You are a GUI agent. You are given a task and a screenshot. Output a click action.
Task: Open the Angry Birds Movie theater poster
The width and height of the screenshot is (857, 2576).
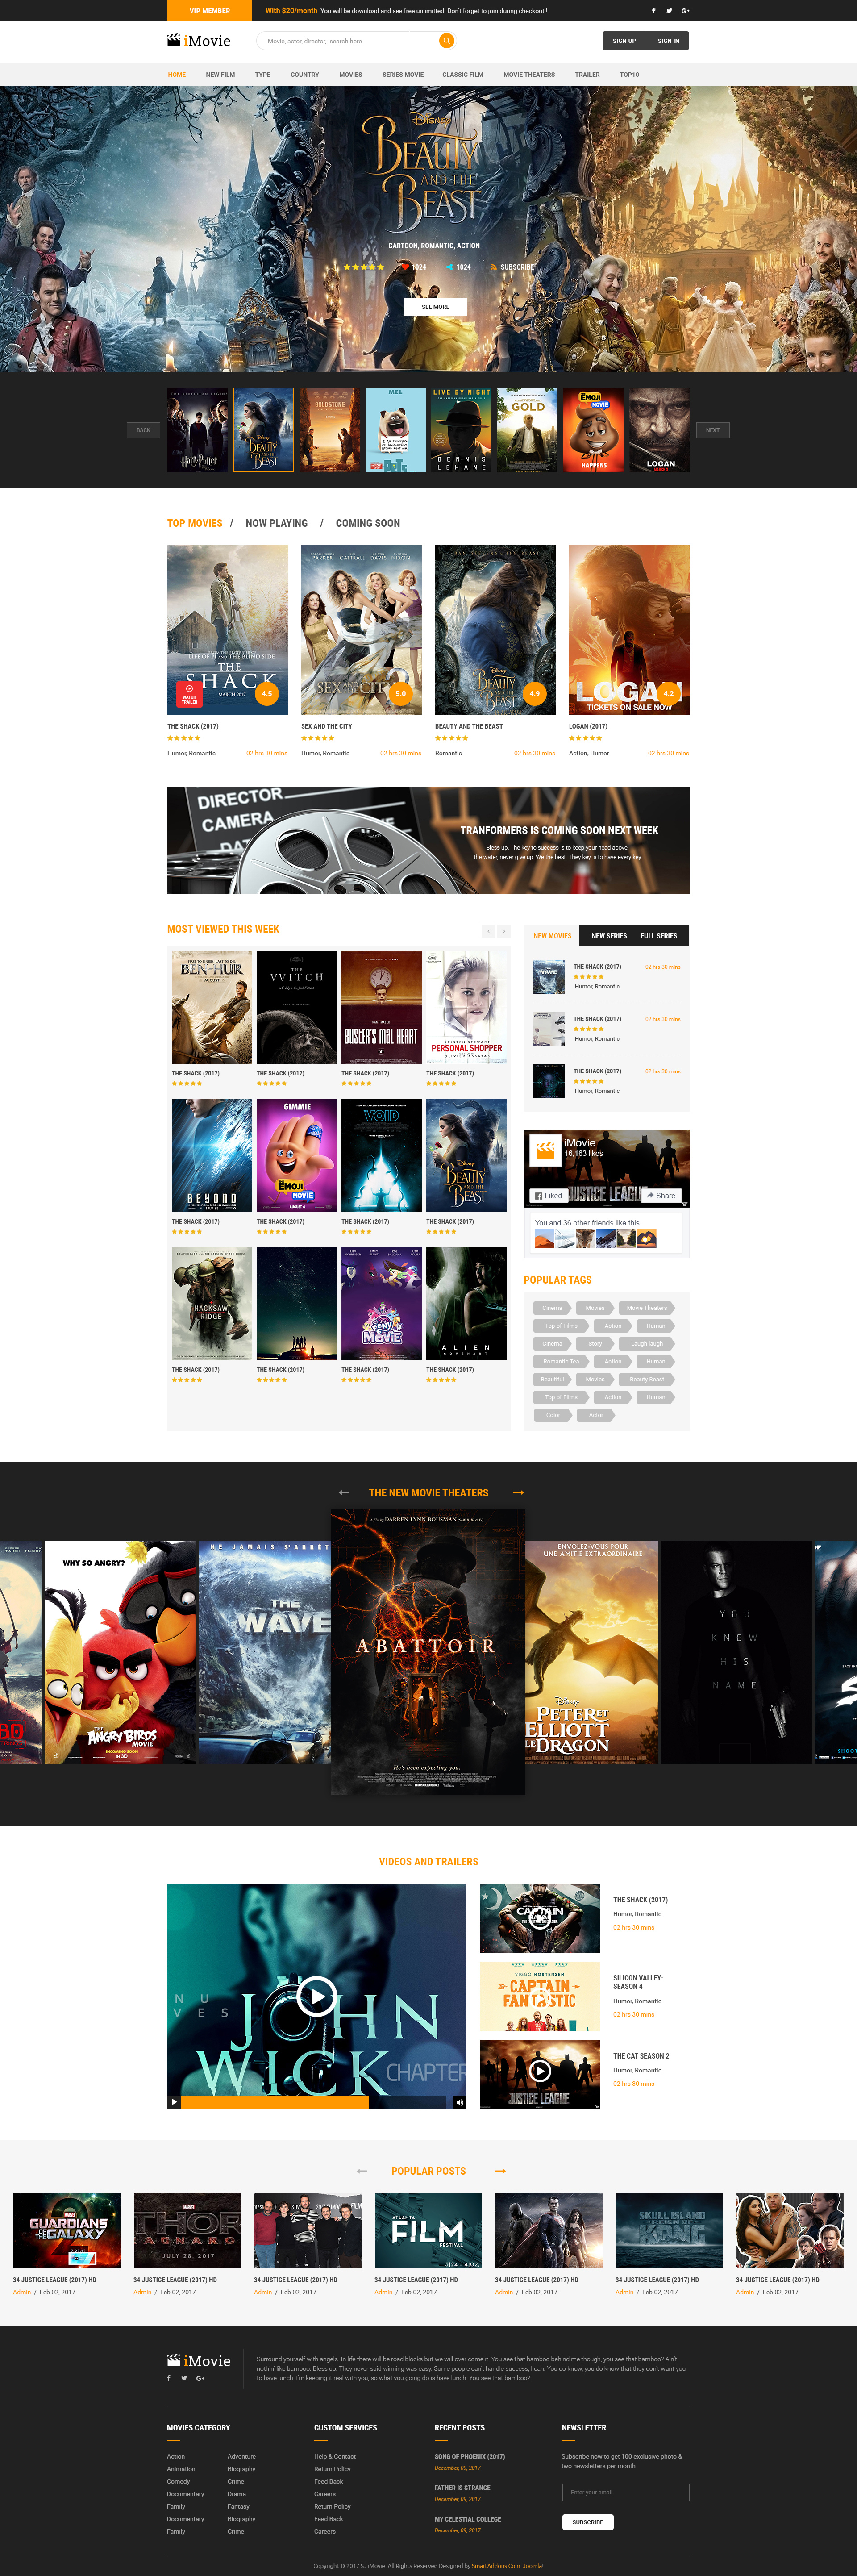pyautogui.click(x=121, y=1652)
